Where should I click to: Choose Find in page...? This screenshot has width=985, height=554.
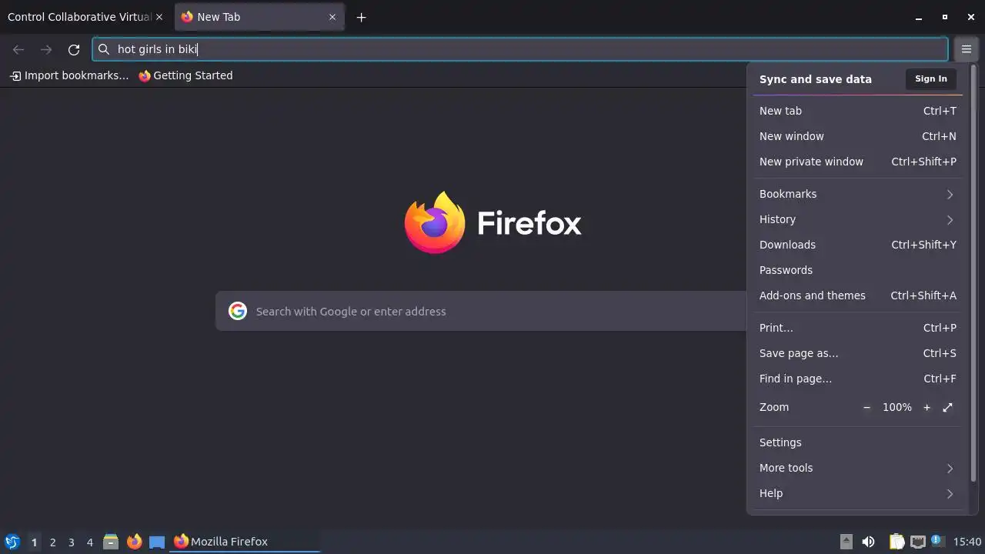(x=857, y=379)
